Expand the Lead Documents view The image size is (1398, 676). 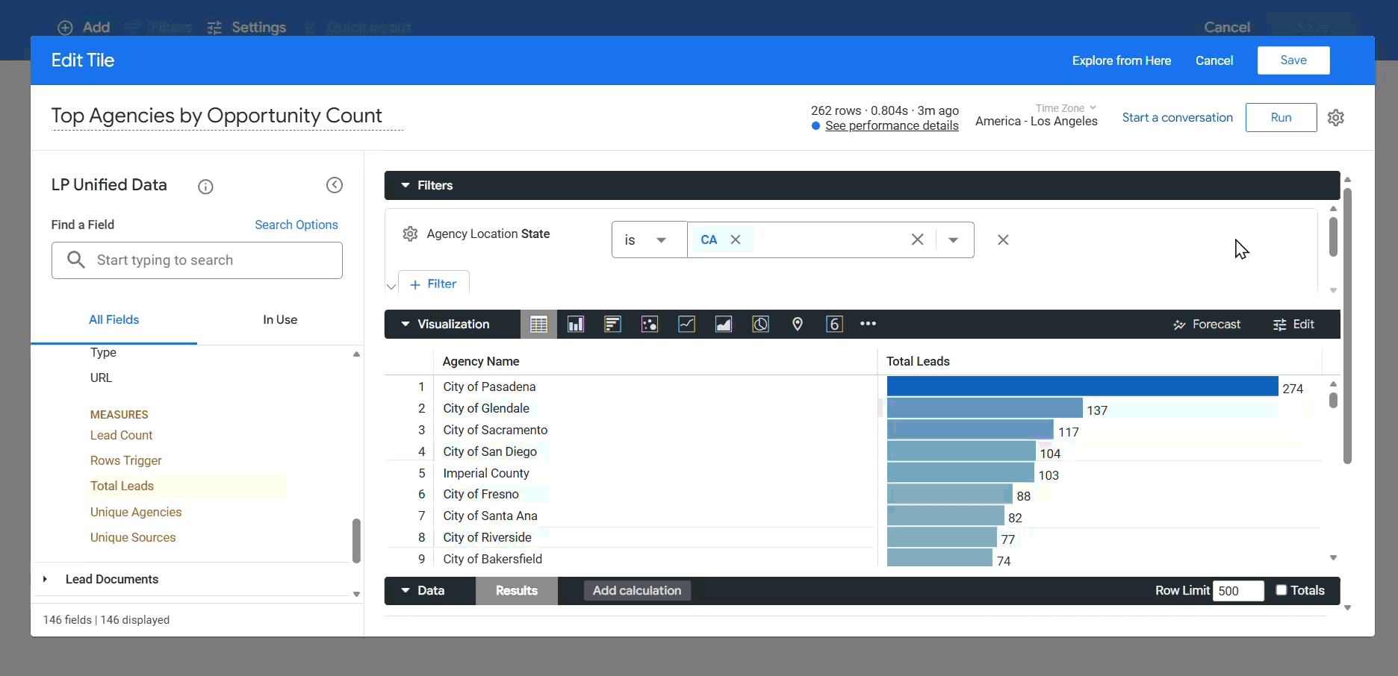click(x=45, y=579)
